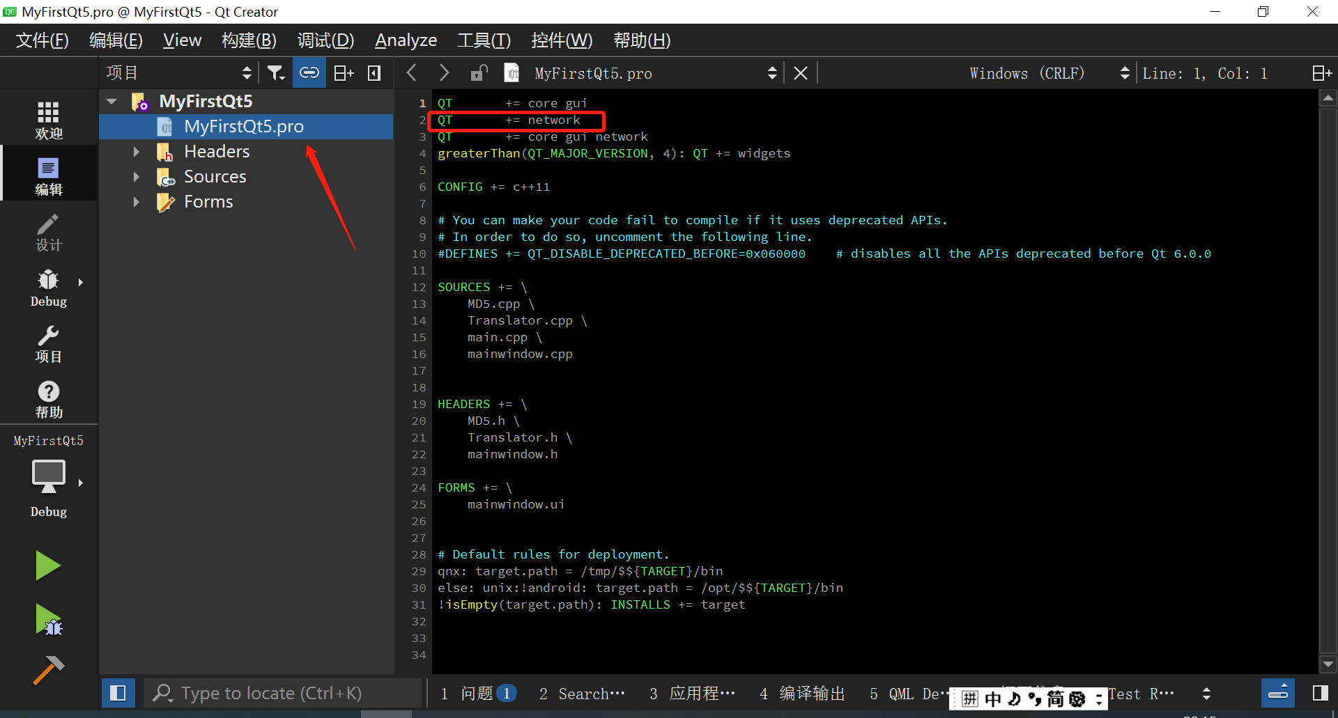Open the 帮助 (Help) mode
1338x718 pixels.
click(48, 398)
